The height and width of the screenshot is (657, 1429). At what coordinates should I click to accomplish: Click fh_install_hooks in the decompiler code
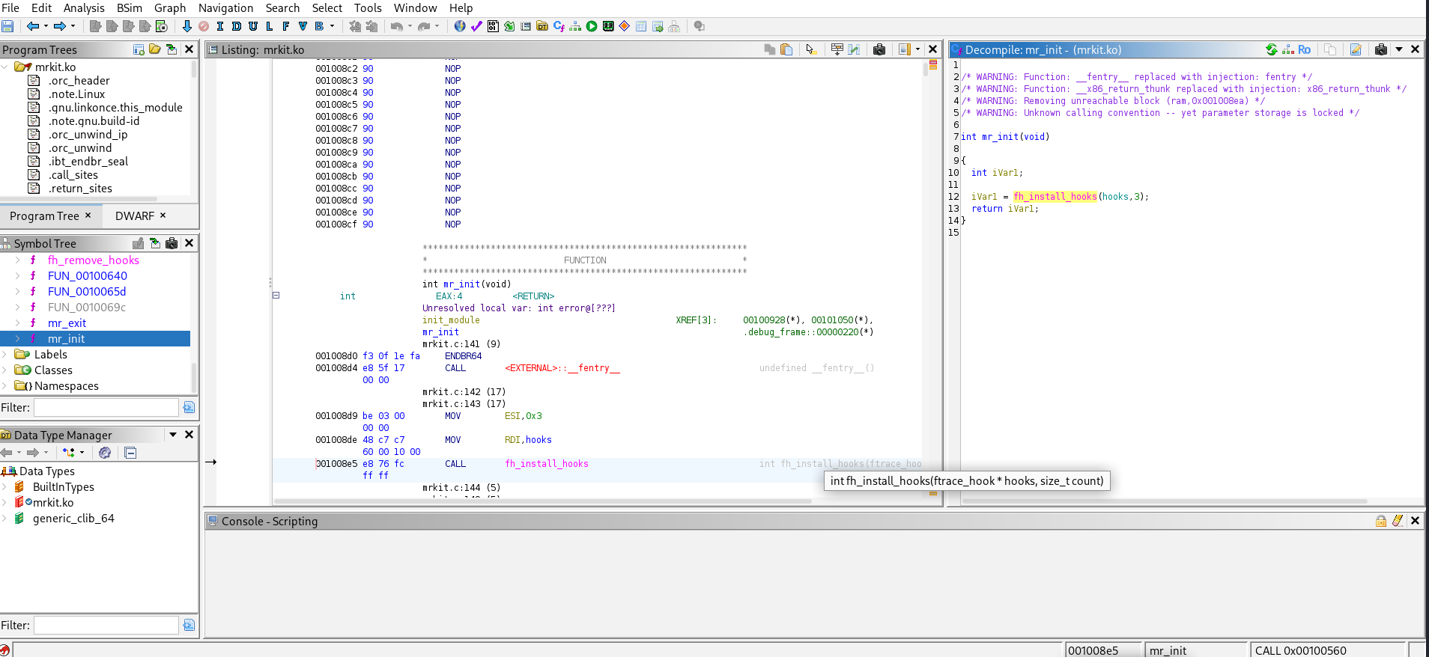(x=1055, y=197)
